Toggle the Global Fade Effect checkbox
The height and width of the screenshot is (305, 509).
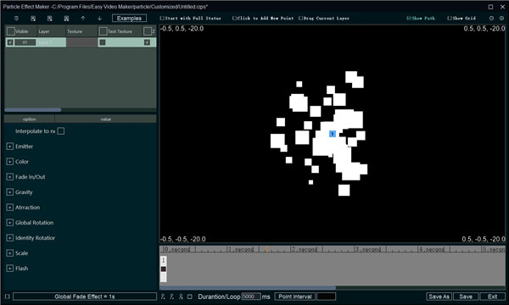[x=7, y=297]
